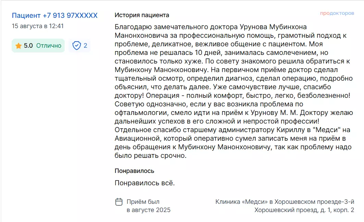The width and height of the screenshot is (364, 222).
Task: Click the "в августе 2025" appointment date
Action: point(148,210)
